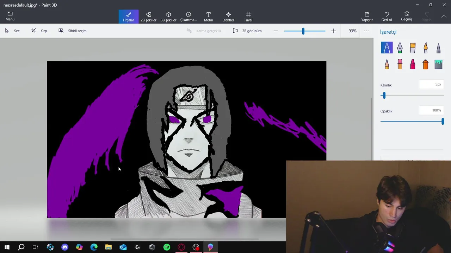Activate Sihirli seçim magic select

(x=73, y=31)
